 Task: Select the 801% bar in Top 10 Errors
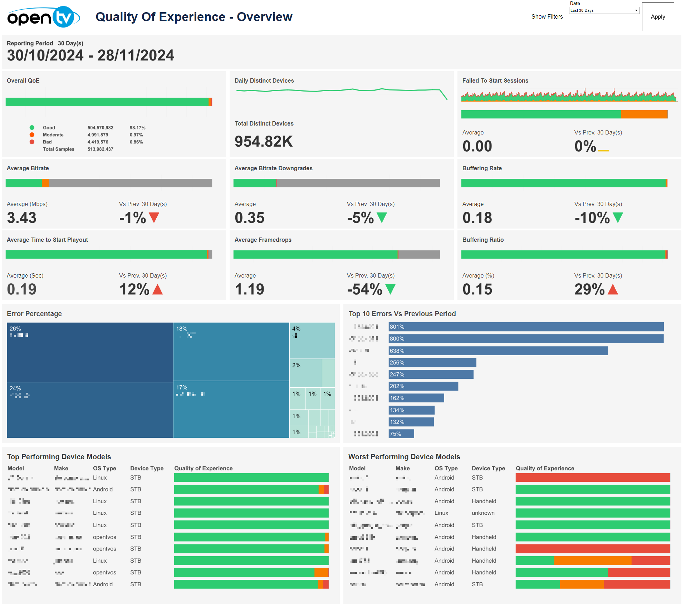point(526,327)
